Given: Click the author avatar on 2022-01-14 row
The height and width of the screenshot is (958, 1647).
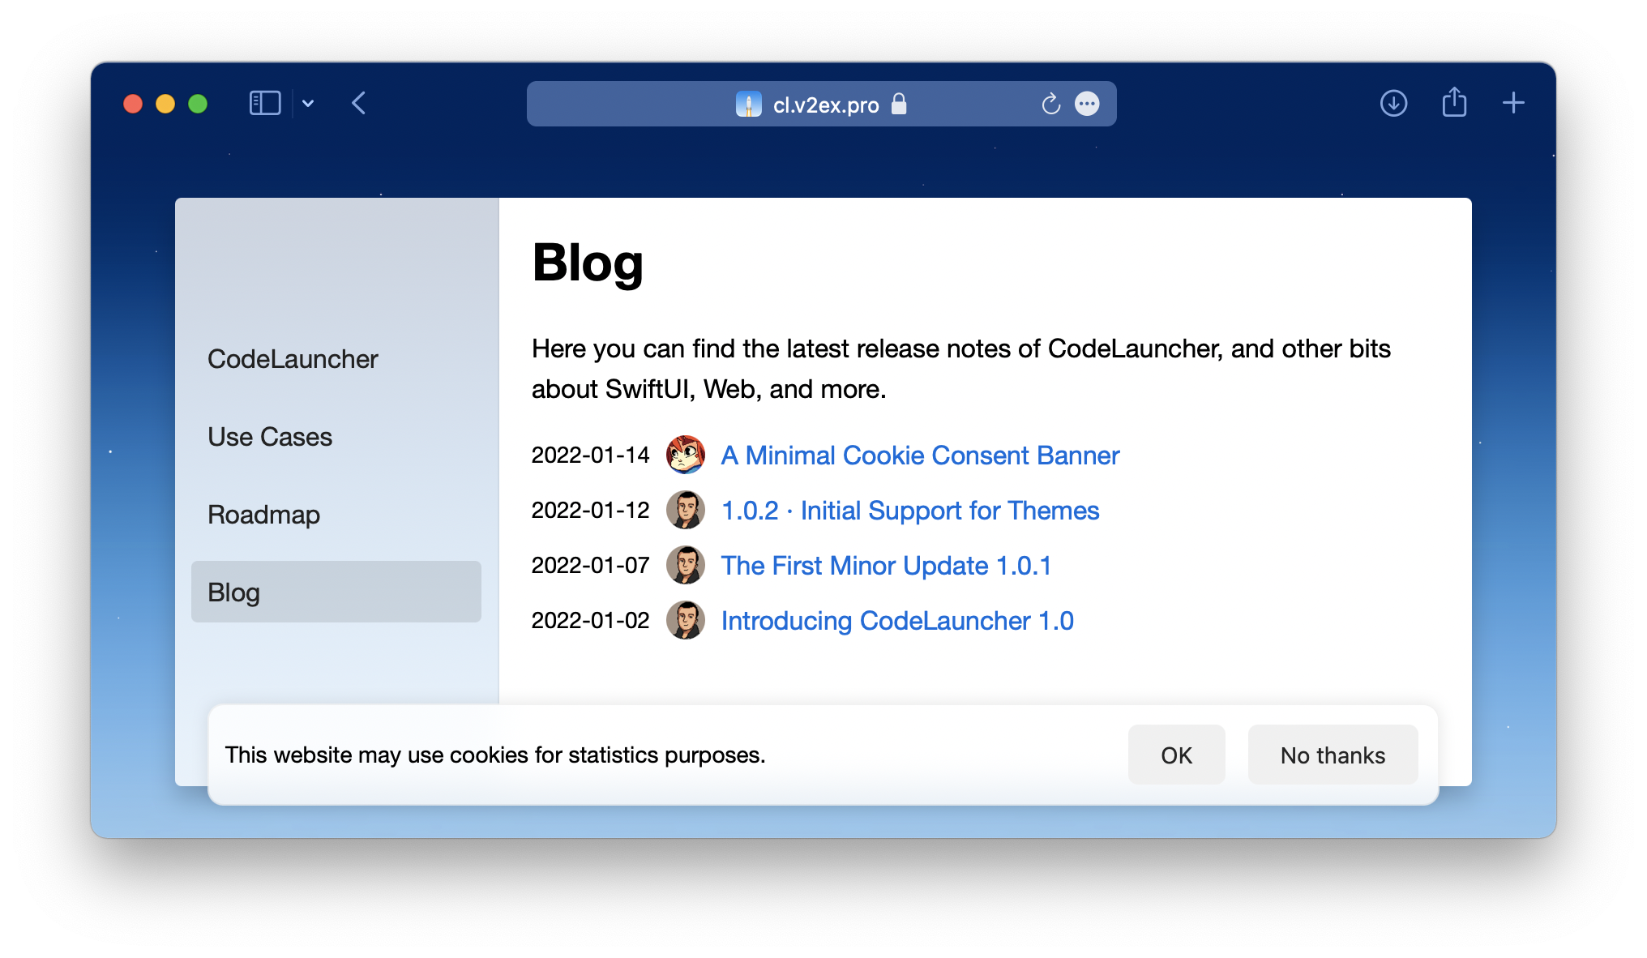Looking at the screenshot, I should point(686,455).
